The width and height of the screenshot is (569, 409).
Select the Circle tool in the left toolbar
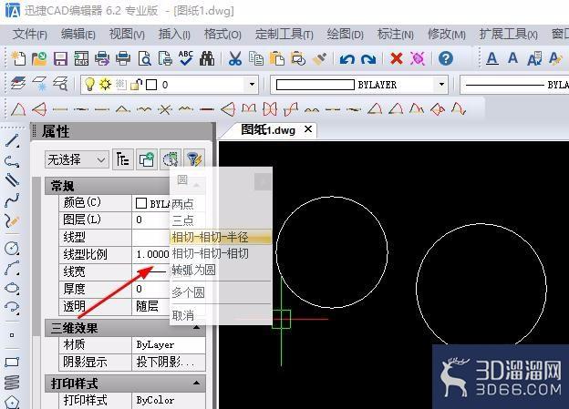tap(12, 249)
